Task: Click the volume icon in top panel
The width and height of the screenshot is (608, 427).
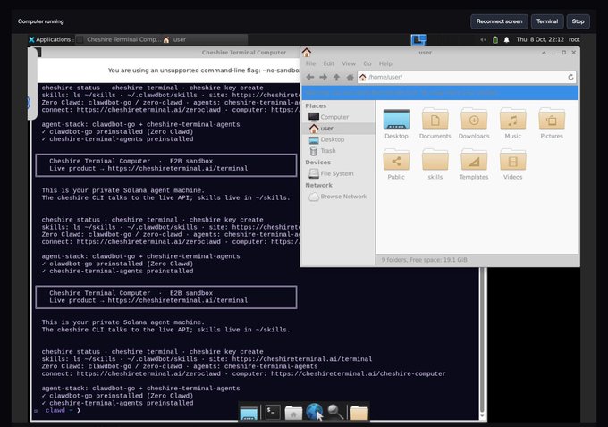Action: click(483, 39)
